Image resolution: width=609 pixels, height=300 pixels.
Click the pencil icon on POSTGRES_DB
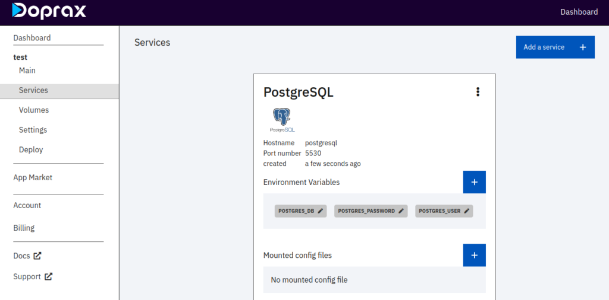(x=321, y=211)
